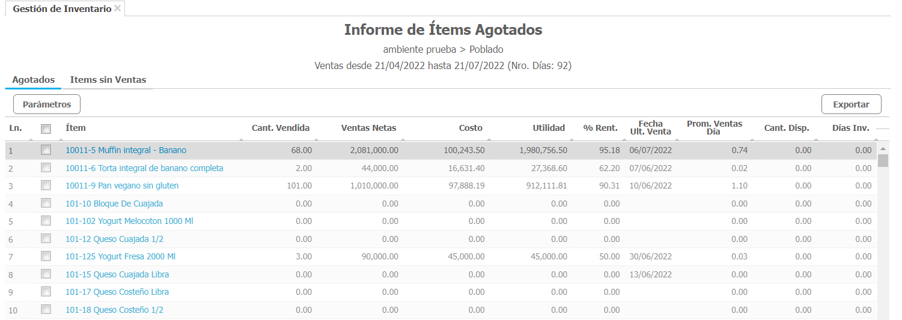Sort by Utilidad column header
This screenshot has height=320, width=902.
(549, 128)
